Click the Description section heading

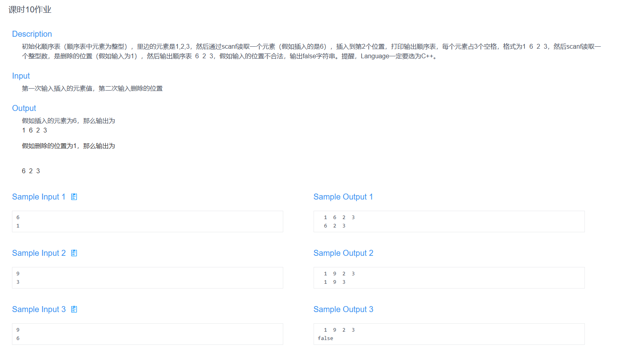click(x=32, y=34)
